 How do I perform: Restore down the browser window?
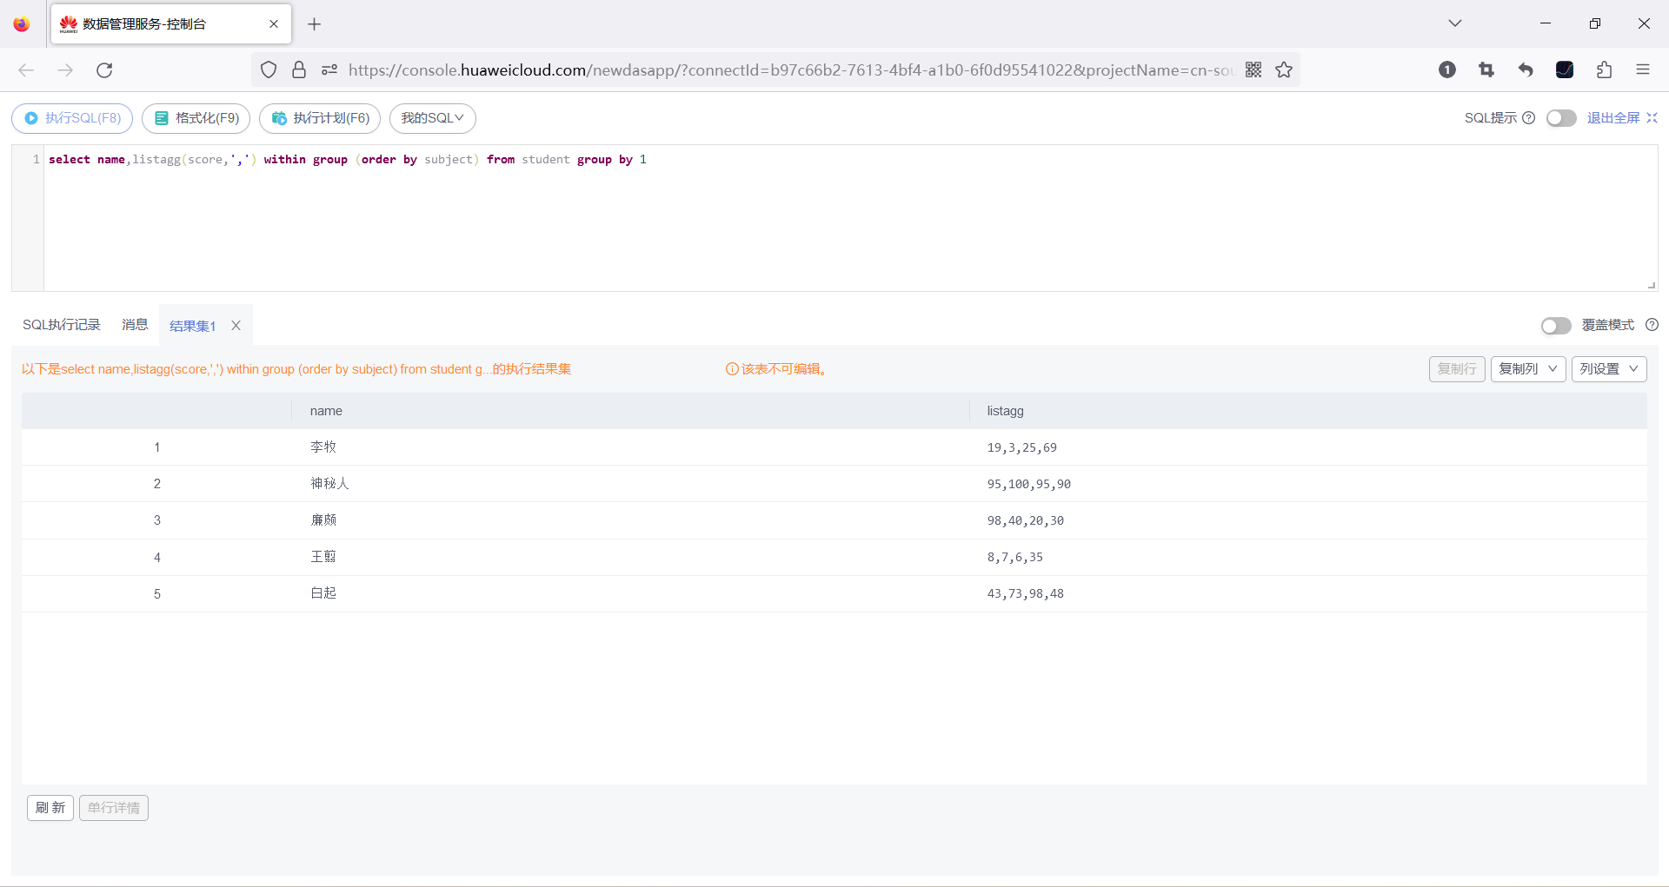click(x=1595, y=23)
